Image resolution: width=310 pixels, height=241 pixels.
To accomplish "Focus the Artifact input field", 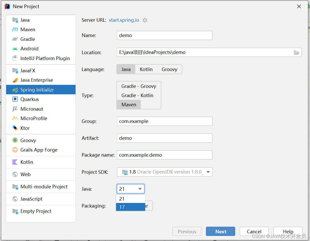I will click(x=165, y=138).
